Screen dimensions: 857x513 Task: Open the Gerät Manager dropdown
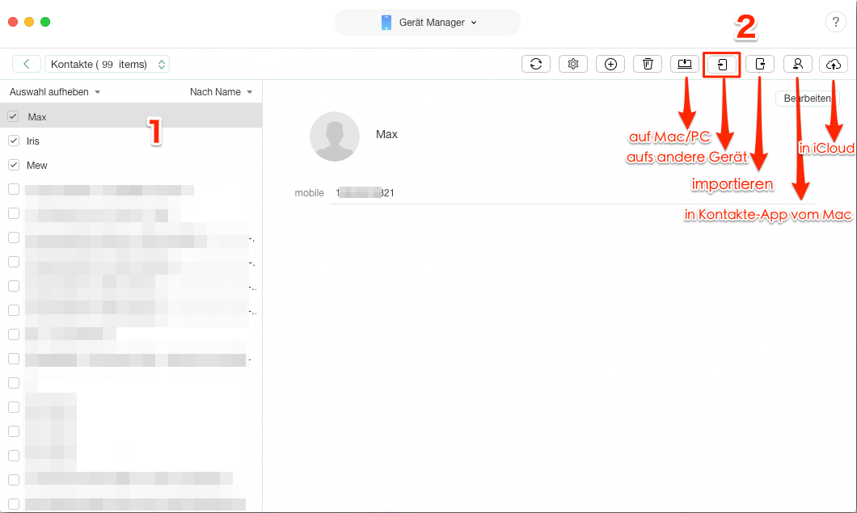point(428,23)
